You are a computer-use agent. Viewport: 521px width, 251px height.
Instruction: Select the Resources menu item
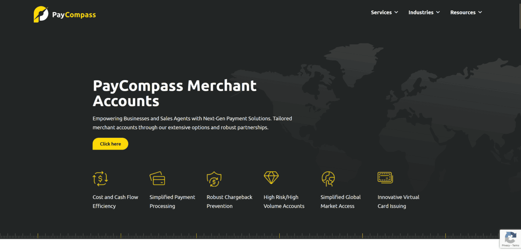(463, 12)
